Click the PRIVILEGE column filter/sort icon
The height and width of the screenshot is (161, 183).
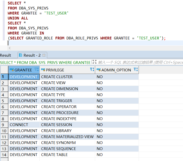[x=92, y=70]
